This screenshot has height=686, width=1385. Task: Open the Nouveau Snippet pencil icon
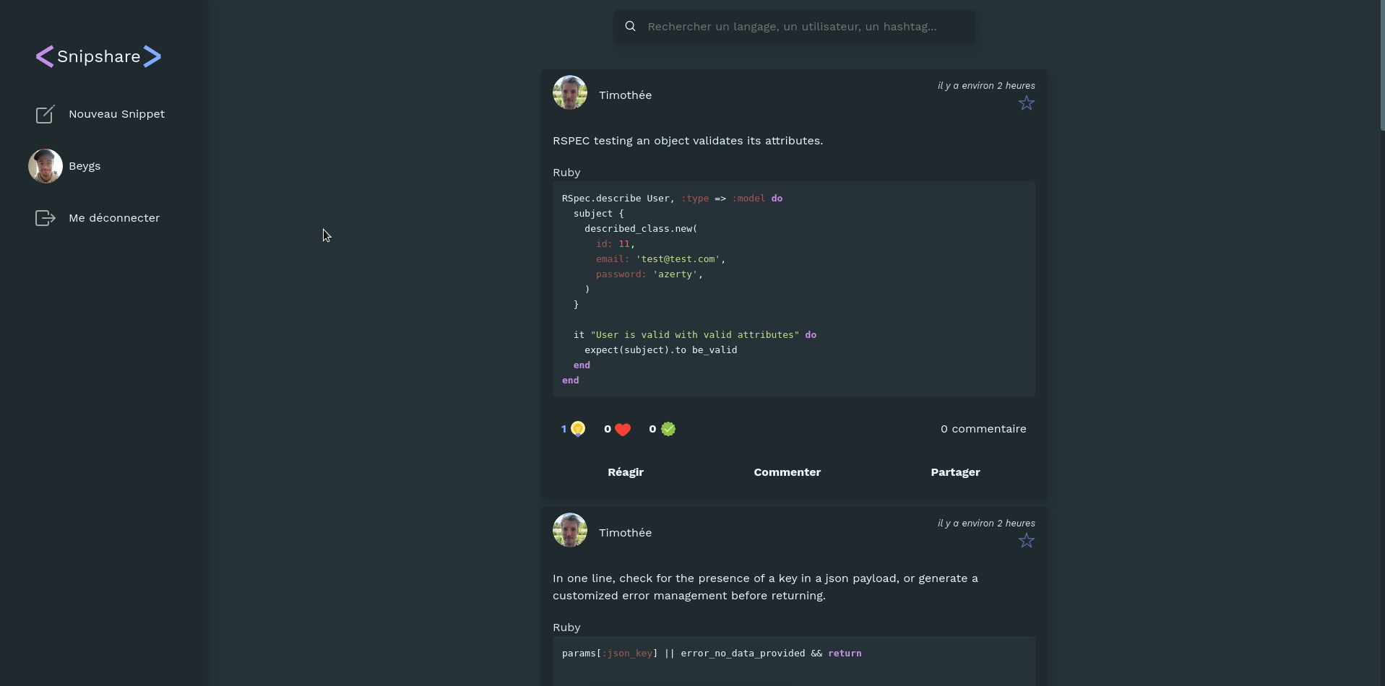tap(46, 114)
